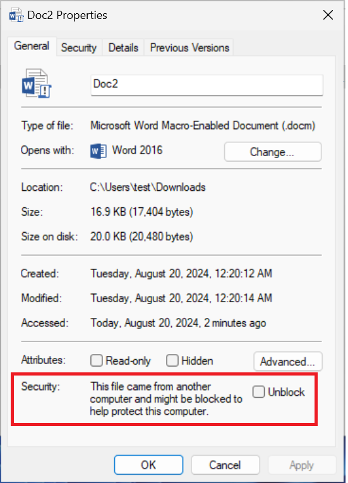Click the Apply button

(302, 465)
